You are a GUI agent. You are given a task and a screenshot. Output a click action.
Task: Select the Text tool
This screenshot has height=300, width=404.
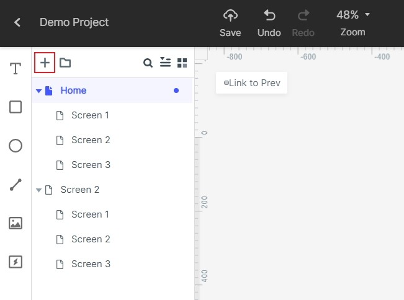[x=16, y=68]
